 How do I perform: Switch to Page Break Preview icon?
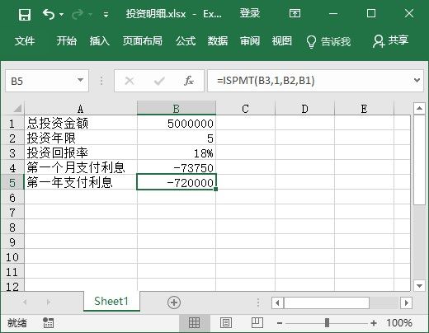point(257,322)
